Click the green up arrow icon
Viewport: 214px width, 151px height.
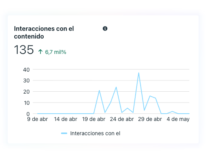tap(41, 52)
